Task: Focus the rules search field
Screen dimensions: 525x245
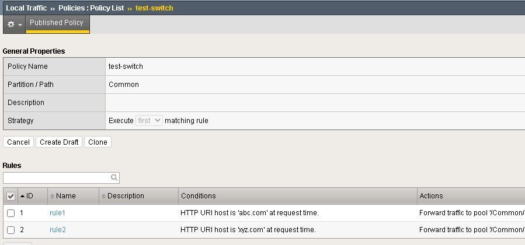Action: pyautogui.click(x=57, y=177)
